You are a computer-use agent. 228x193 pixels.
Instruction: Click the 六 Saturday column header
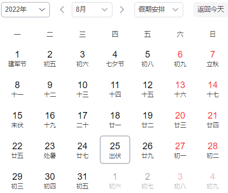(x=180, y=34)
